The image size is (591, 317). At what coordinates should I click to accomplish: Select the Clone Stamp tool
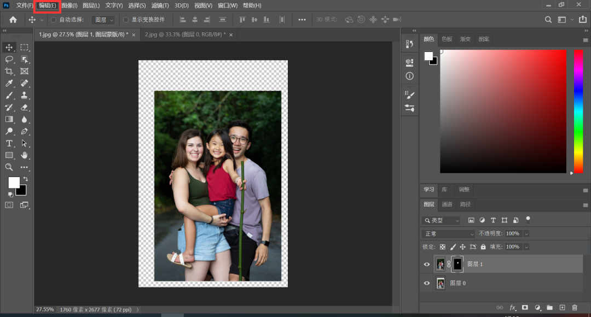25,95
